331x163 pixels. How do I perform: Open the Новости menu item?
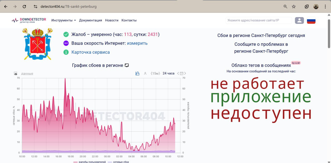[x=112, y=20]
